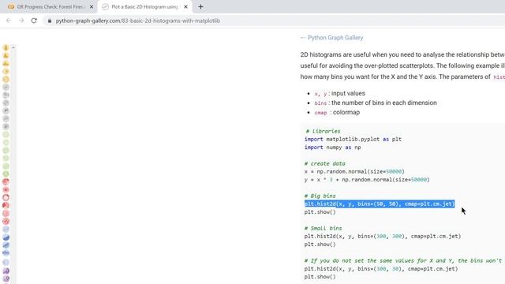This screenshot has width=505, height=284.
Task: Click the 'cmap' parameter bullet
Action: click(x=337, y=112)
